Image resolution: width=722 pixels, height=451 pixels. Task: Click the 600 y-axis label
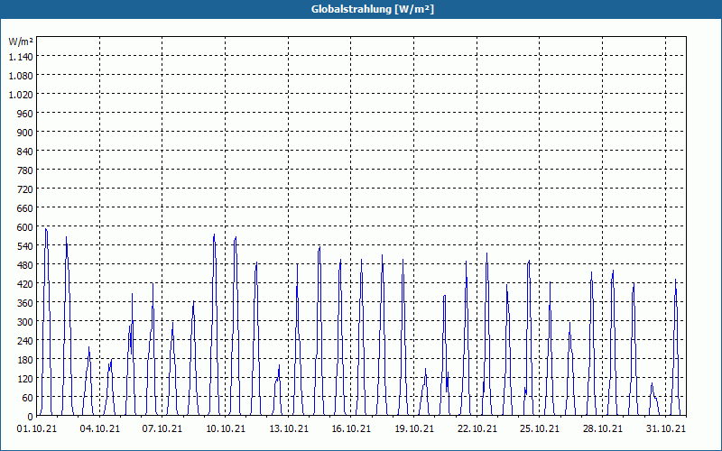click(x=26, y=227)
